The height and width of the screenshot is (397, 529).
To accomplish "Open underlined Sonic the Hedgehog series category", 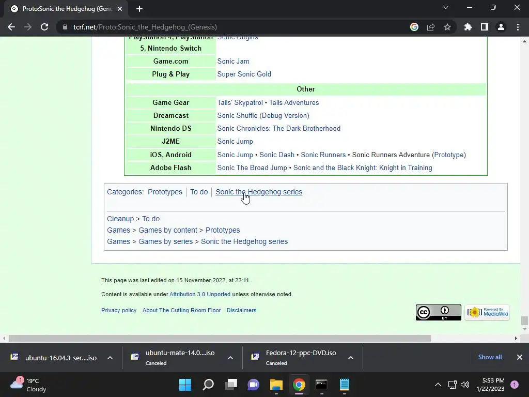I will [x=259, y=192].
